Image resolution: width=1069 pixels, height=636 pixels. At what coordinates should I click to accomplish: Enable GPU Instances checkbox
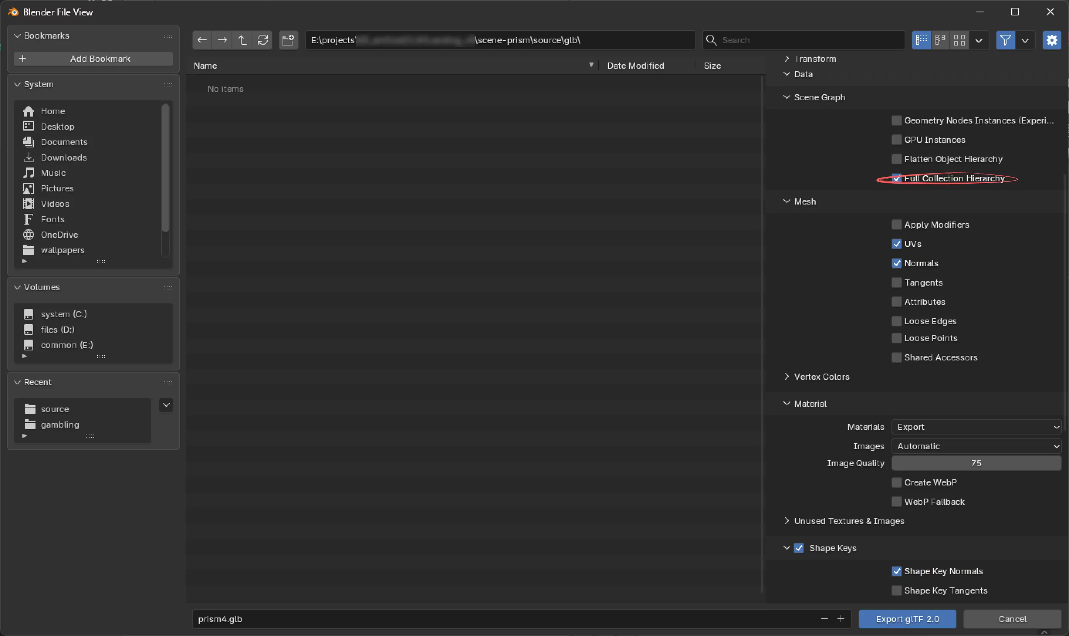tap(896, 140)
